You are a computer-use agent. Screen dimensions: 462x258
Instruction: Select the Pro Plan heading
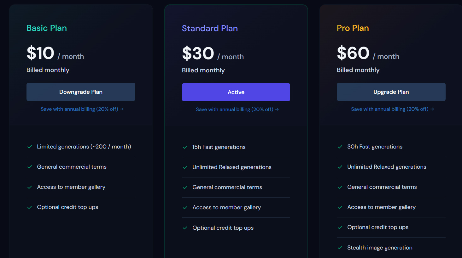tap(353, 28)
